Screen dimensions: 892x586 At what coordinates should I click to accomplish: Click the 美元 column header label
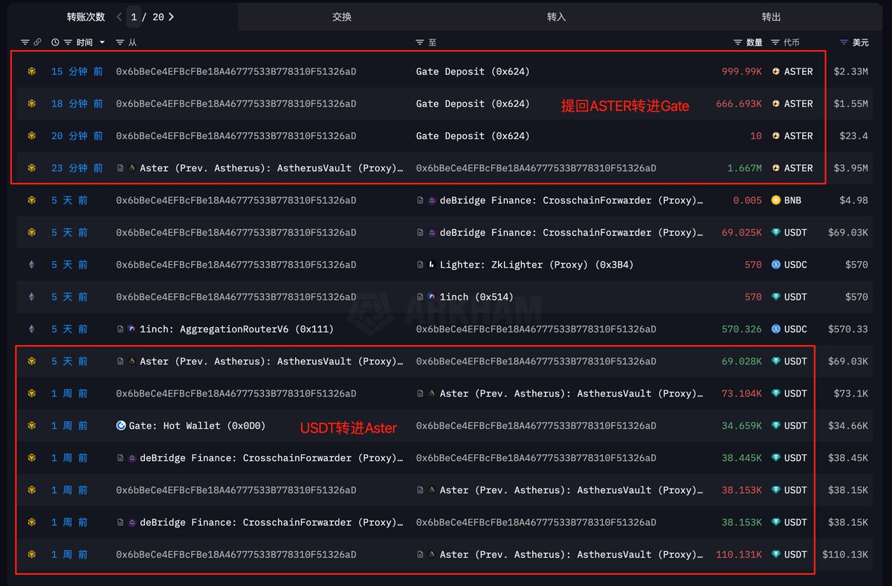click(x=860, y=42)
